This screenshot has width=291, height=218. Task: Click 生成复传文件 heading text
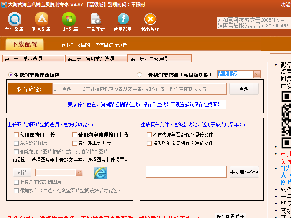pyautogui.click(x=194, y=125)
